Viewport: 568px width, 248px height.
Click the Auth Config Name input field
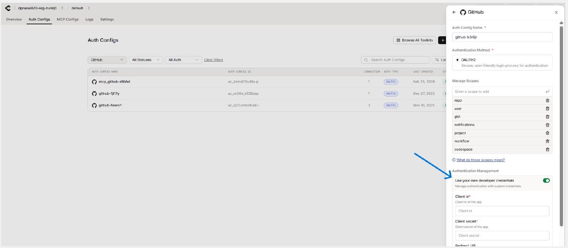pos(502,37)
